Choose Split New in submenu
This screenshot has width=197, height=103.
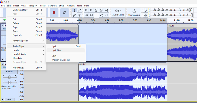tap(66, 50)
